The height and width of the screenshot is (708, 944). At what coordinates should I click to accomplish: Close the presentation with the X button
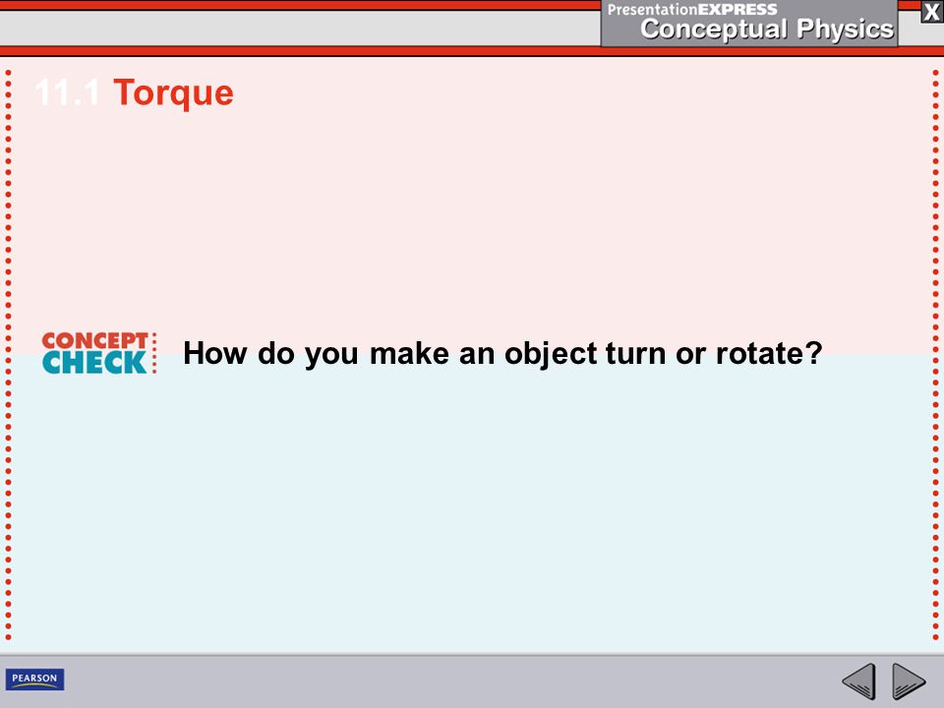(x=931, y=12)
